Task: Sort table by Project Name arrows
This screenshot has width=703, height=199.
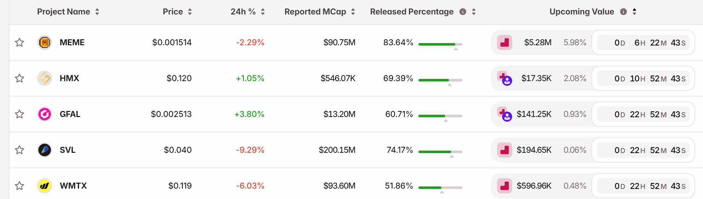Action: click(97, 12)
